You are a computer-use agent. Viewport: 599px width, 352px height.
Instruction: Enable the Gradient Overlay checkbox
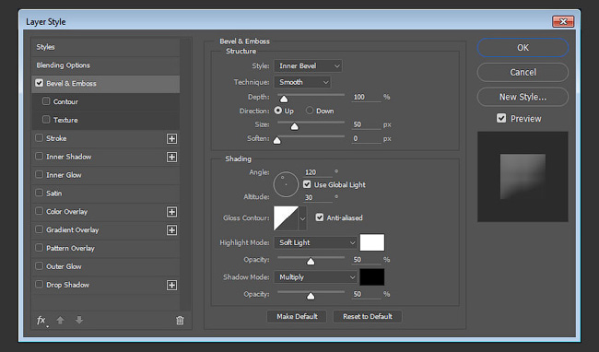pyautogui.click(x=39, y=229)
